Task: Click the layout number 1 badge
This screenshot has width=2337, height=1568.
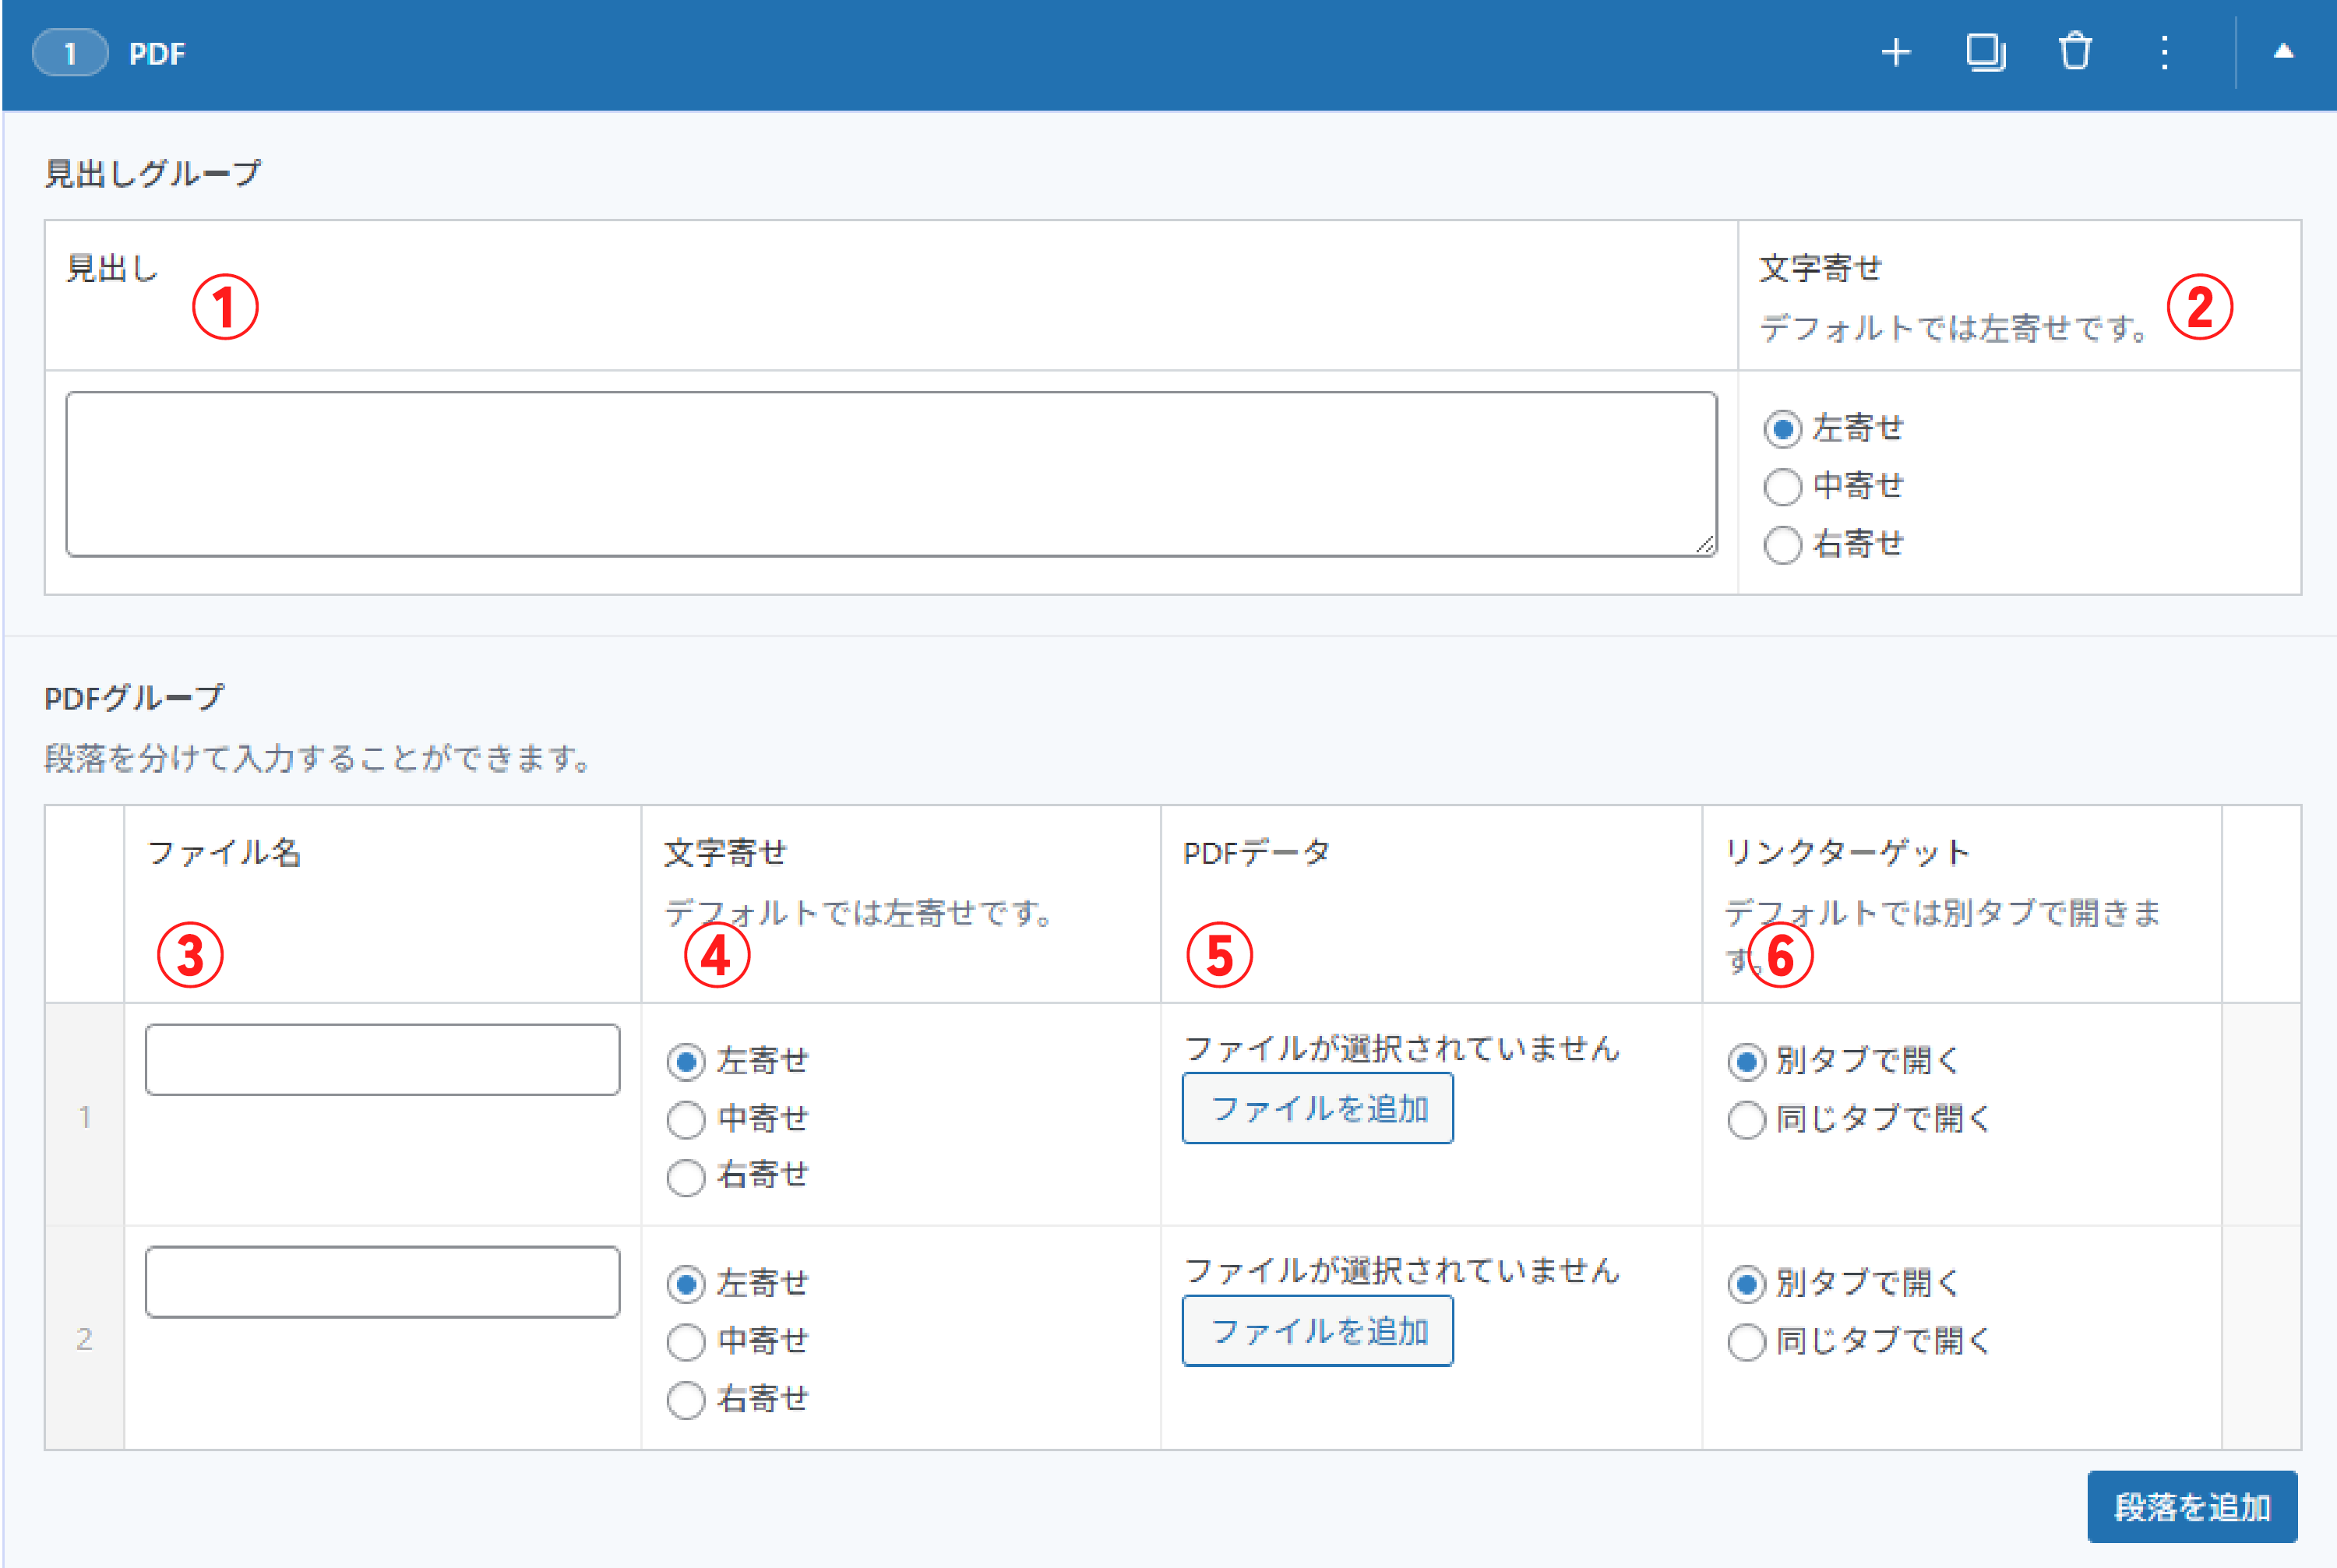Action: (x=70, y=53)
